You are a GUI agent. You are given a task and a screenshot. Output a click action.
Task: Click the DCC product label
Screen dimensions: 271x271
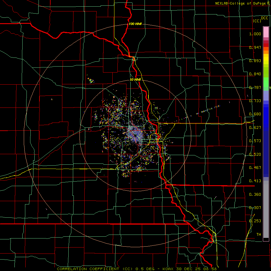[x=265, y=18]
